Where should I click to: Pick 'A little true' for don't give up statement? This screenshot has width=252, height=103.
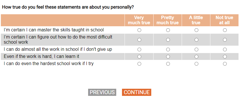[x=196, y=50]
